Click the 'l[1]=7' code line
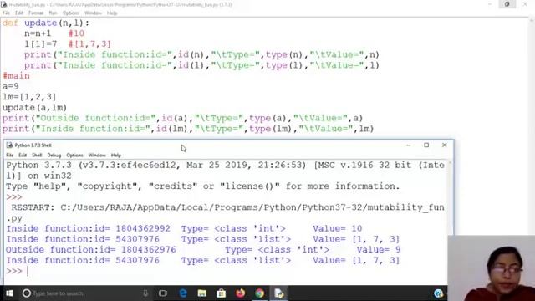The width and height of the screenshot is (535, 301). tap(41, 44)
